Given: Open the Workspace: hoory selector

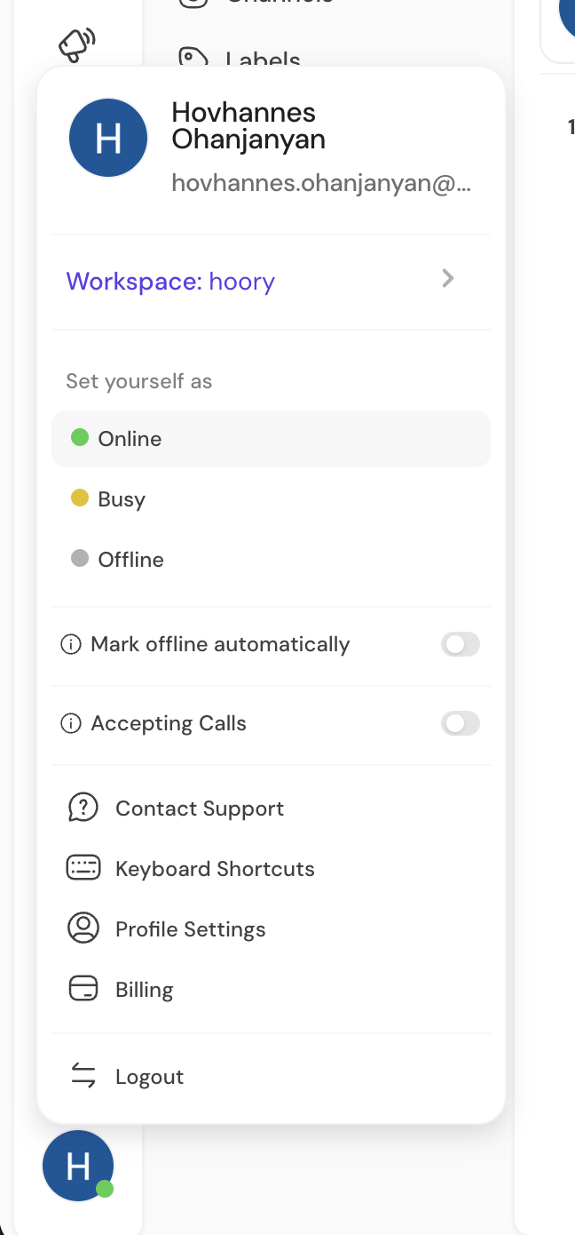Looking at the screenshot, I should point(271,282).
